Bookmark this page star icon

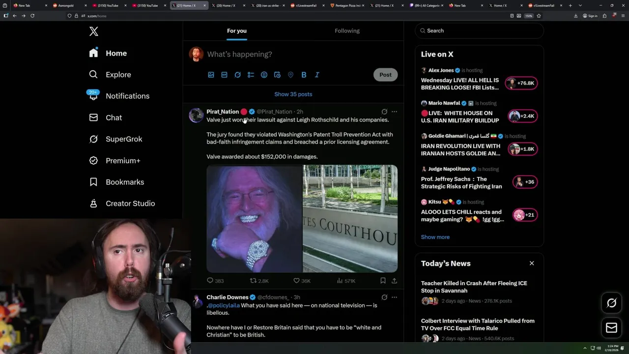pyautogui.click(x=539, y=16)
